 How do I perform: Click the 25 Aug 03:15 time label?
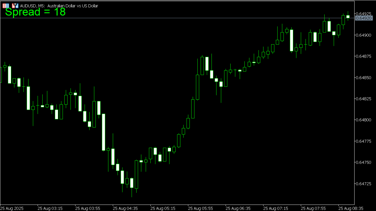50,208
